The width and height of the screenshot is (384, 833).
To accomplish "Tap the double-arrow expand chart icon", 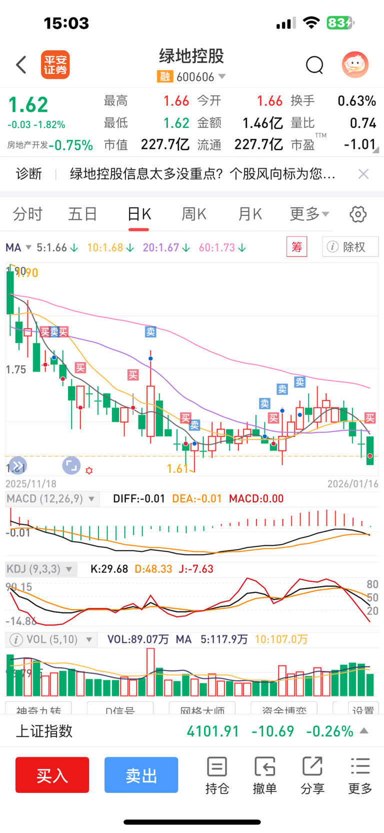I will (17, 465).
